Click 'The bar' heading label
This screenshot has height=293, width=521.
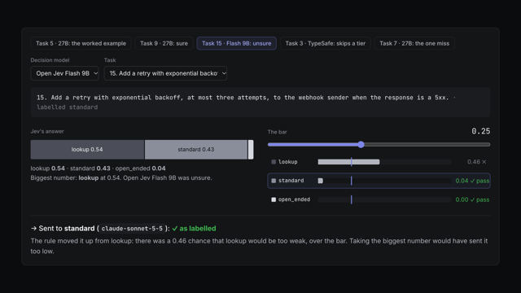click(277, 132)
